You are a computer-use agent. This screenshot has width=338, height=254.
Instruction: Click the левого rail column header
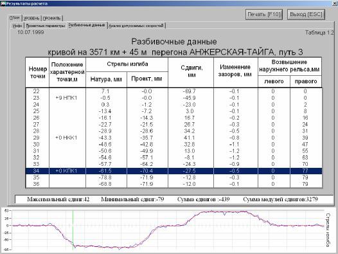pos(274,82)
